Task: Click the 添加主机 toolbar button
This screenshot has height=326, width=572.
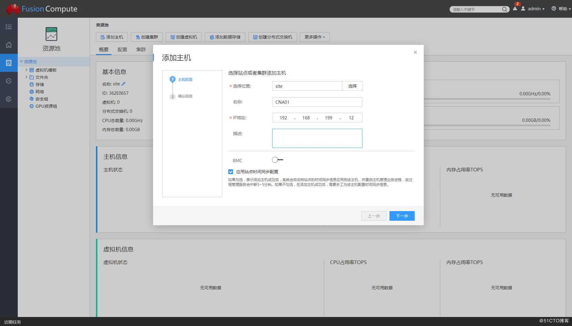Action: point(112,37)
